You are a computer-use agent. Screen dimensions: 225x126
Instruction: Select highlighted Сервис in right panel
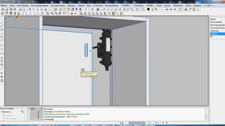point(217,34)
